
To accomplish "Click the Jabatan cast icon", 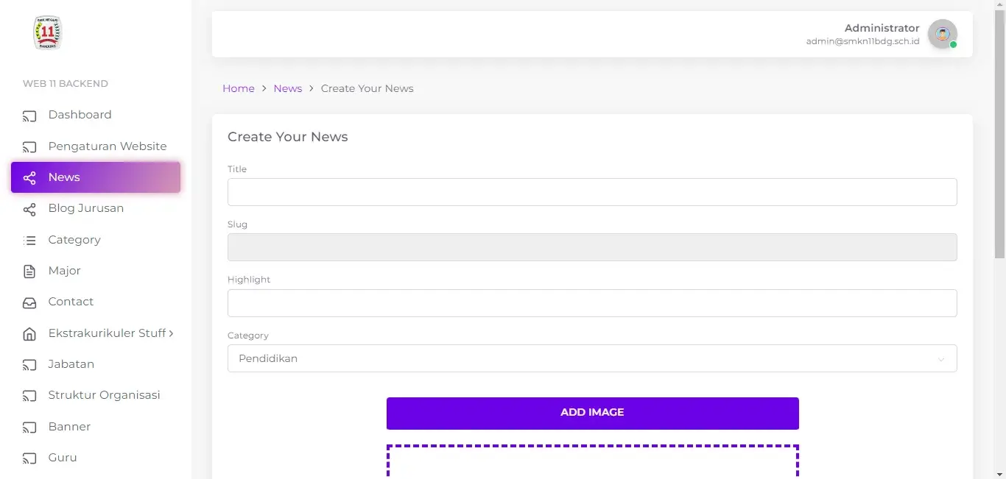I will [29, 365].
